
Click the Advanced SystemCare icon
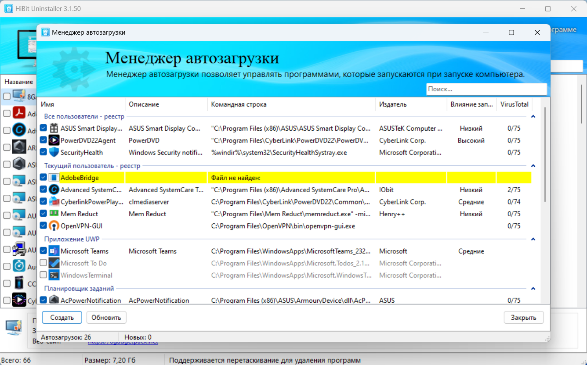[54, 190]
